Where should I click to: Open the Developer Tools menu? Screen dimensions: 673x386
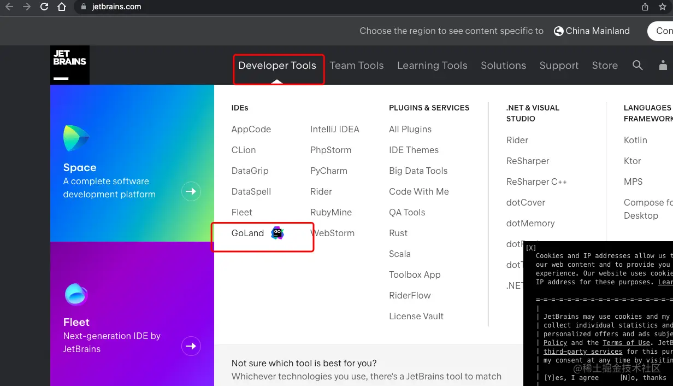(278, 66)
